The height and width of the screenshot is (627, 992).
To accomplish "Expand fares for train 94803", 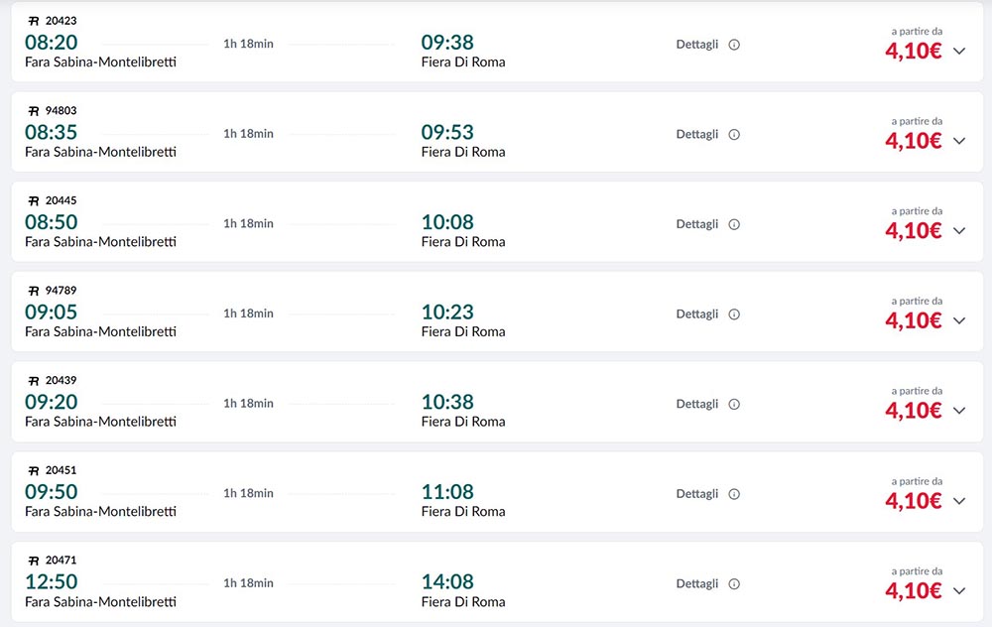I will (x=959, y=141).
